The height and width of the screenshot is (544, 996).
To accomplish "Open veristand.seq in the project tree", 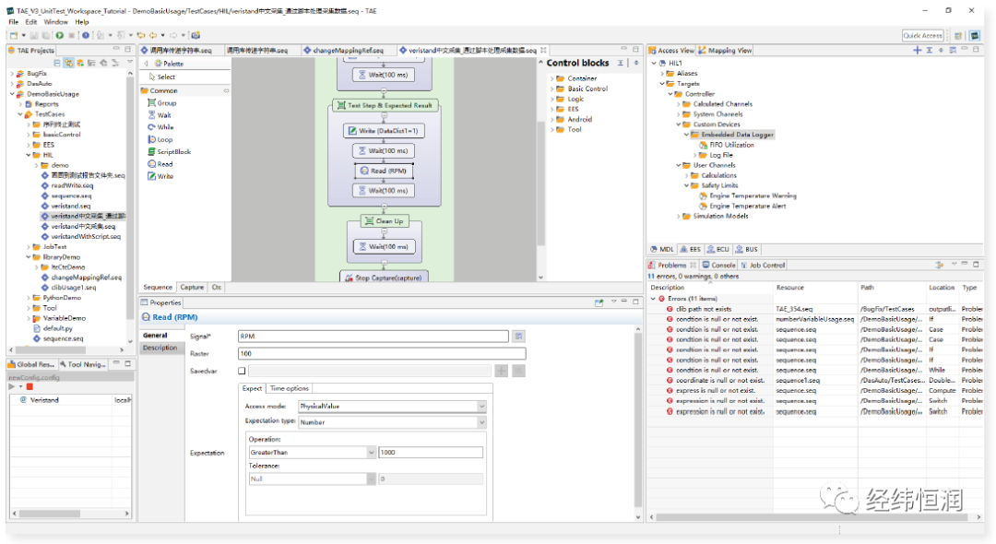I will [x=70, y=207].
